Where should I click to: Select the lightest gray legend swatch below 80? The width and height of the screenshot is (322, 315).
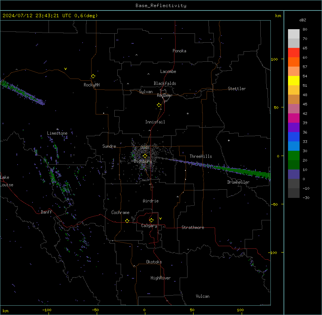click(294, 34)
